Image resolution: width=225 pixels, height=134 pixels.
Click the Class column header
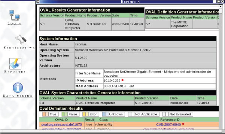[x=103, y=119]
